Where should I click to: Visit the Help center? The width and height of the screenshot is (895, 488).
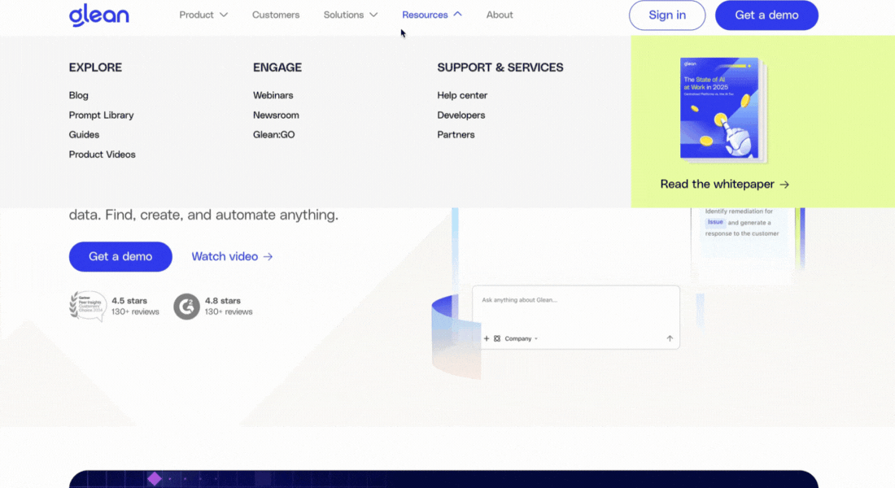click(x=462, y=95)
